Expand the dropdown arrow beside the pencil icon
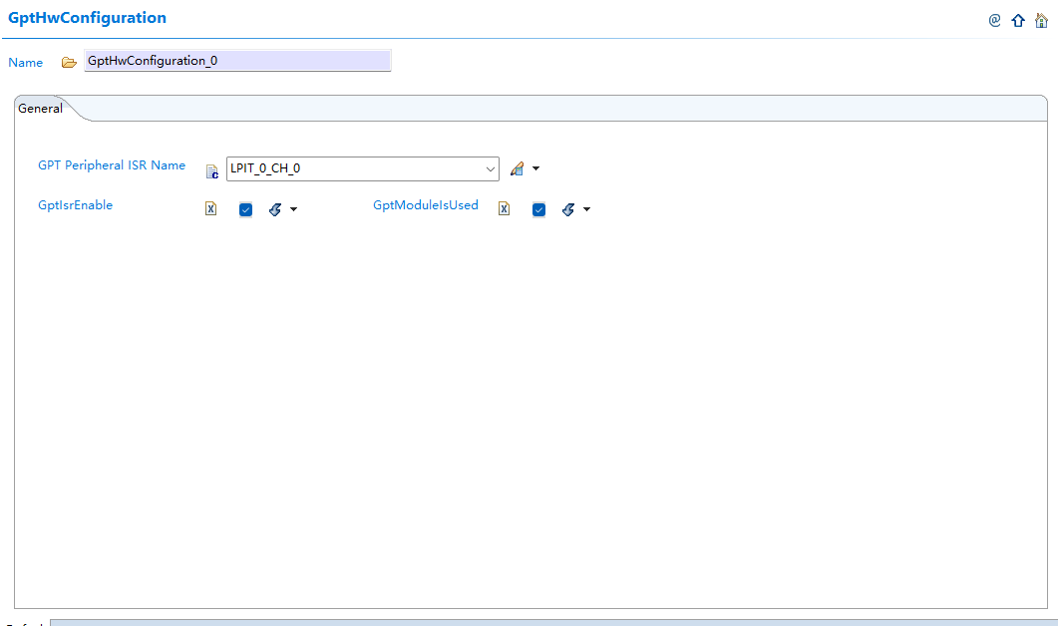 click(x=535, y=167)
